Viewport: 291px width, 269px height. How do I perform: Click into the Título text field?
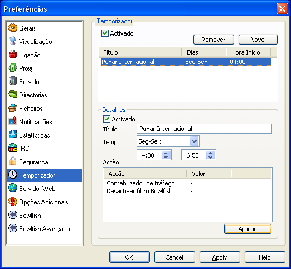pos(204,129)
